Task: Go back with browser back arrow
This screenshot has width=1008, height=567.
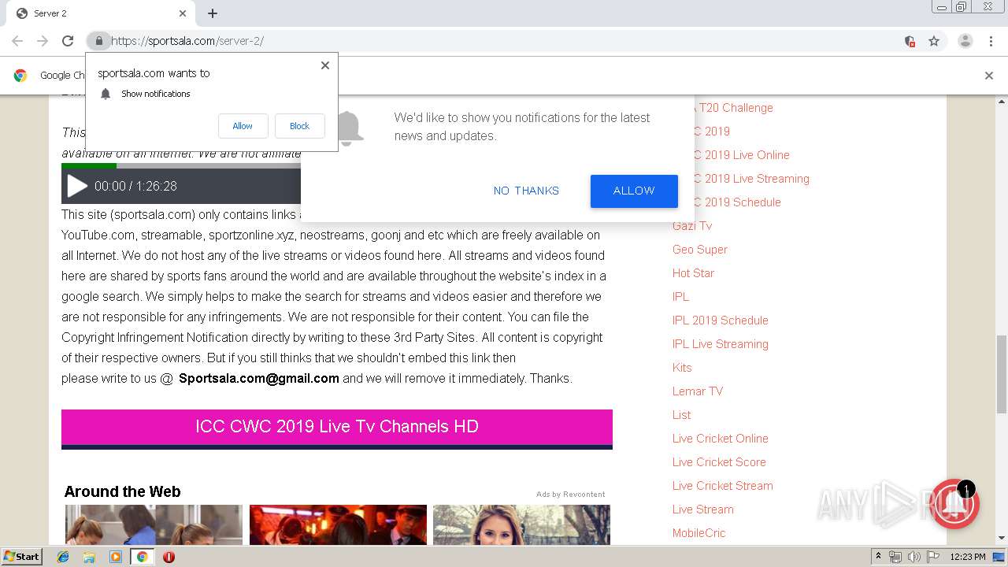Action: [17, 41]
